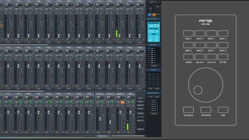Click Mute FX in control room buttons
Image resolution: width=249 pixels, height=140 pixels.
coord(140,121)
